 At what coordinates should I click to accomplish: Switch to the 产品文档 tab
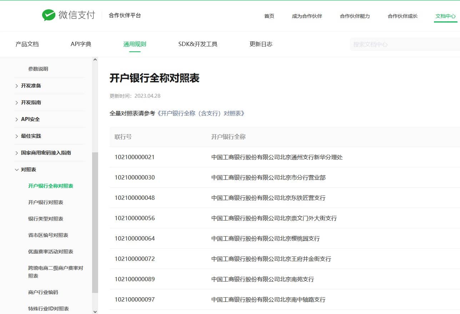point(27,44)
